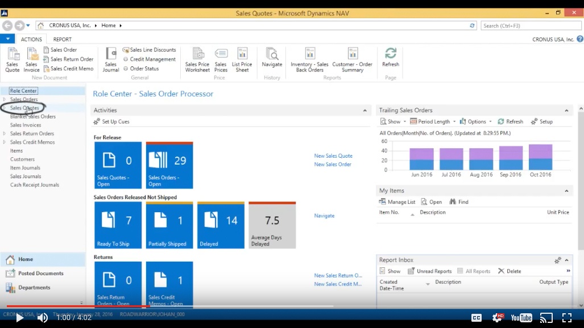The width and height of the screenshot is (584, 328).
Task: Click in the Search box
Action: point(531,26)
